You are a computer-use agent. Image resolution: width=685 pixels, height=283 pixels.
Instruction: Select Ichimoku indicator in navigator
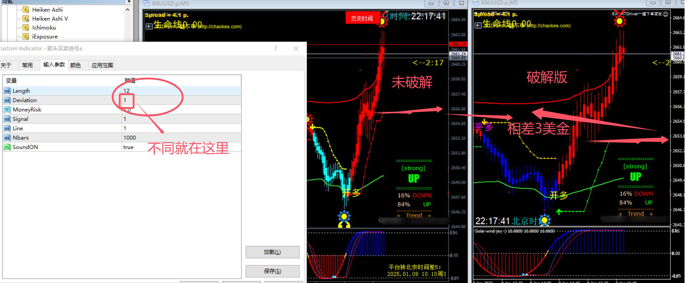coord(44,27)
